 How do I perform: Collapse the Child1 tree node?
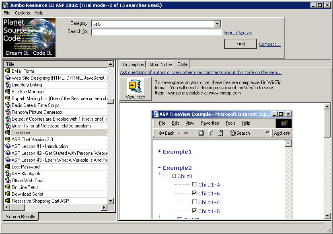coord(174,176)
